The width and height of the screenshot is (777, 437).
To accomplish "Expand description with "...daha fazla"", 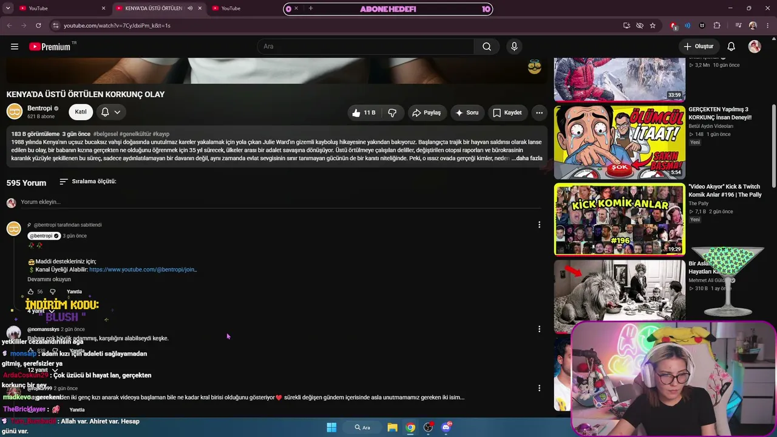I will (527, 158).
